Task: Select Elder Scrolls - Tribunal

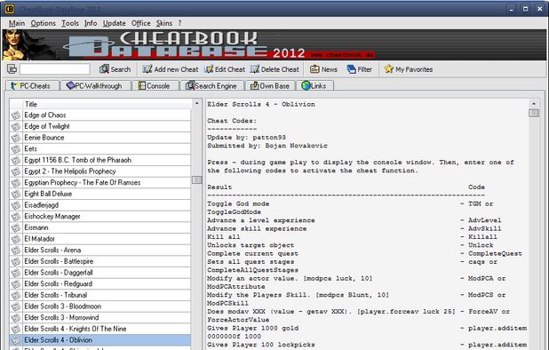Action: pos(100,295)
